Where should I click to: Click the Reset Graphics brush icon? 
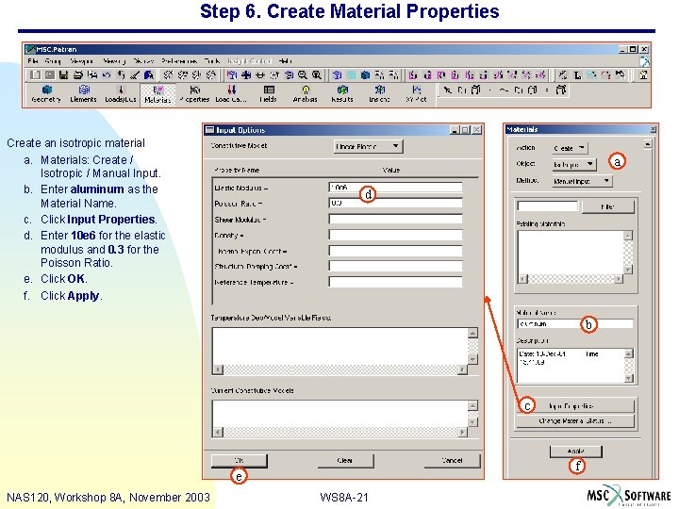pos(135,74)
